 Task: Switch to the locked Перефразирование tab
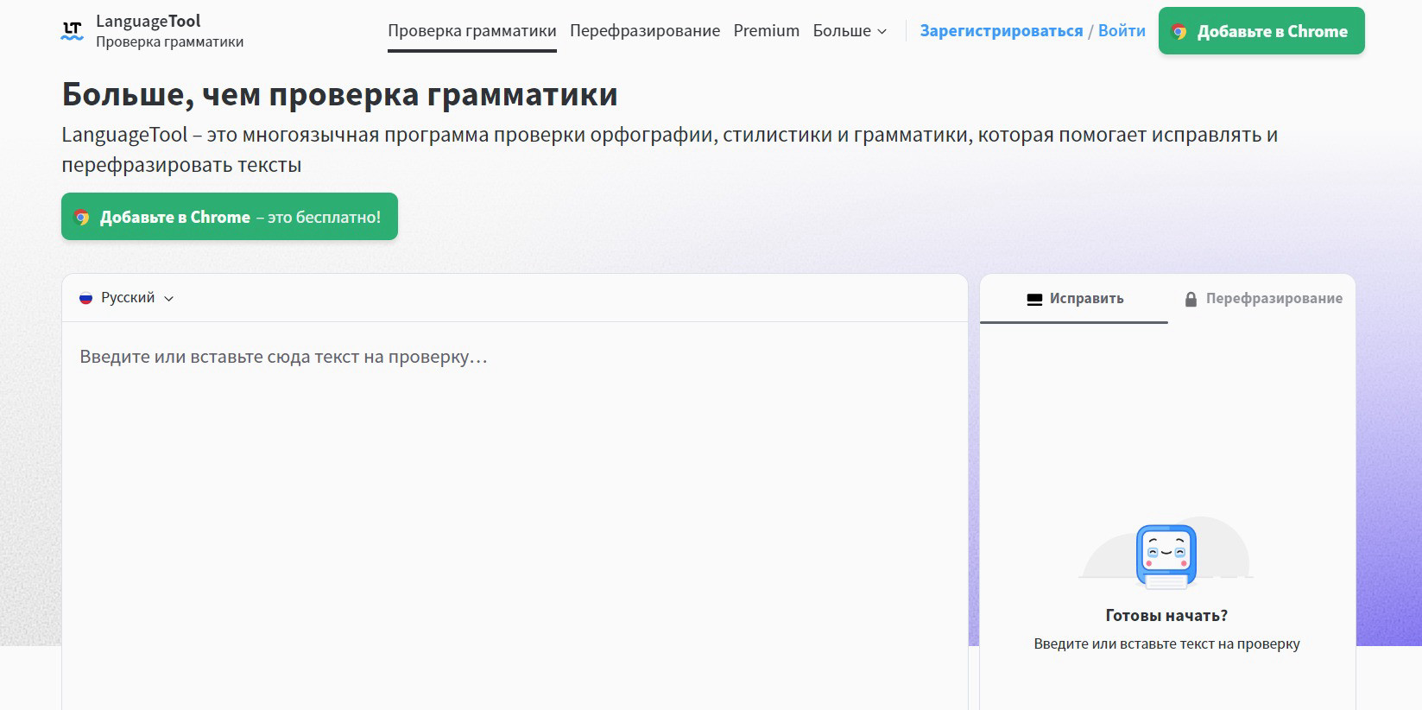pyautogui.click(x=1262, y=299)
